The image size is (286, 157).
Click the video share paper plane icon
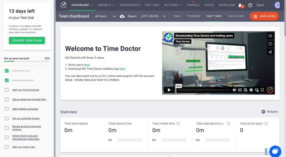(270, 52)
